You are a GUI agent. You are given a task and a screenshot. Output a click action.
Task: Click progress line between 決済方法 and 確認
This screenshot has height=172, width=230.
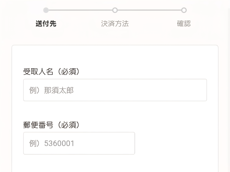(149, 10)
